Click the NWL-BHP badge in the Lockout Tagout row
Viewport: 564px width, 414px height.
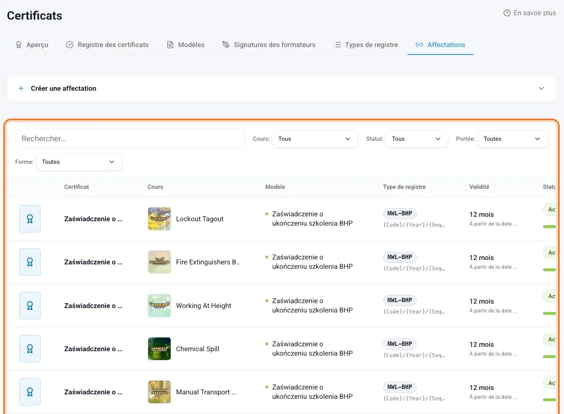pyautogui.click(x=400, y=213)
